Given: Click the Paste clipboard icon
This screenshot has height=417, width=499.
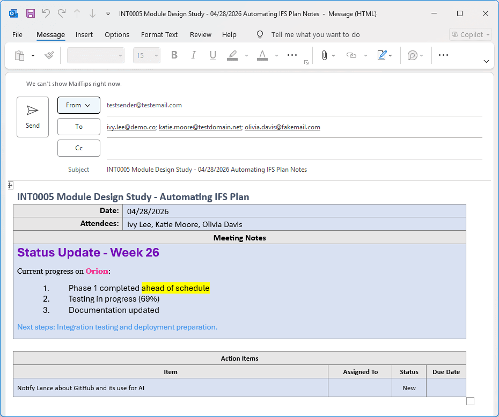Looking at the screenshot, I should point(20,55).
